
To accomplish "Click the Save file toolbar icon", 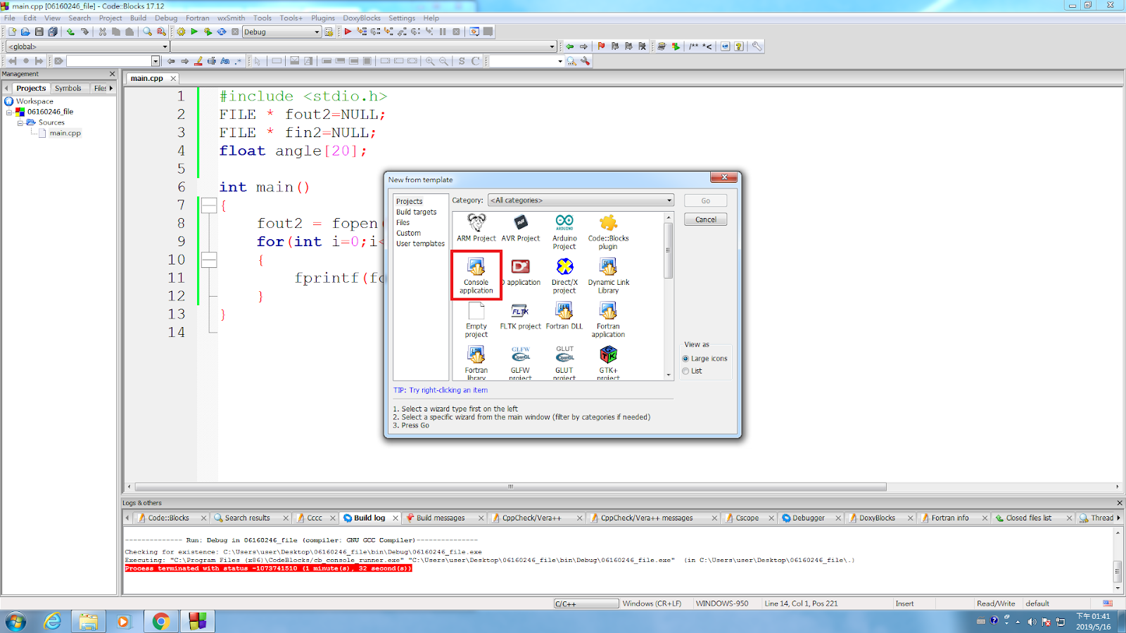I will pos(39,32).
